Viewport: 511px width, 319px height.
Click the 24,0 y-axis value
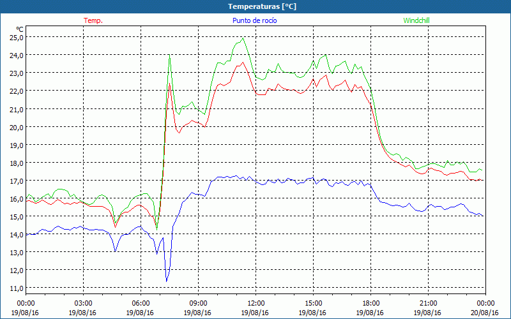[x=17, y=56]
